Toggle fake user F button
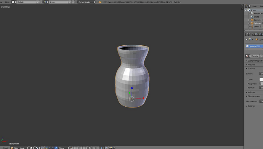263x149 pixels. pyautogui.click(x=261, y=56)
